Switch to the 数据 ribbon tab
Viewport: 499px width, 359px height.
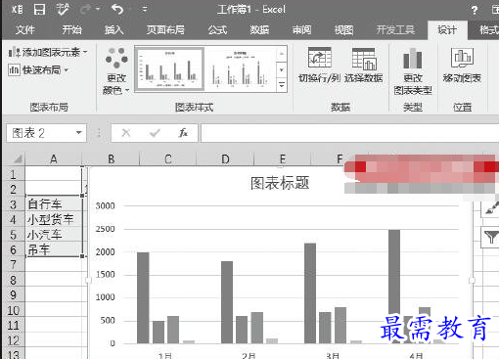tap(259, 30)
